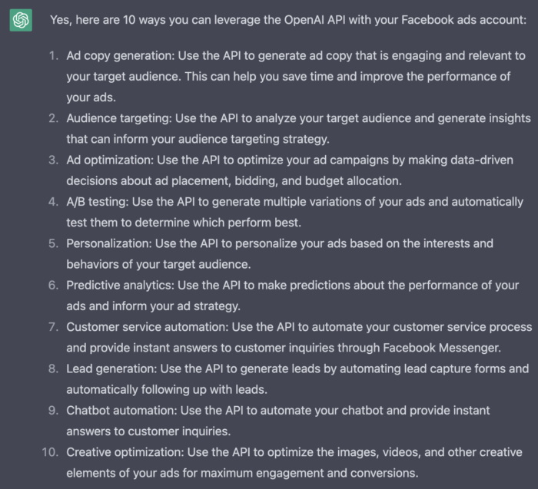Click 'automatically following up with leads' text
This screenshot has height=489, width=538.
[x=167, y=390]
